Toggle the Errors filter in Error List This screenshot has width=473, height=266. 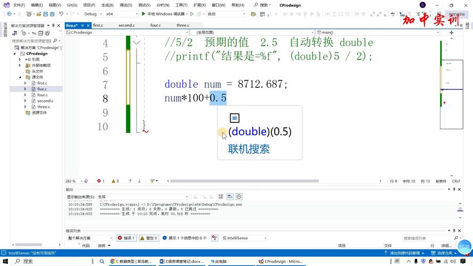pos(126,238)
